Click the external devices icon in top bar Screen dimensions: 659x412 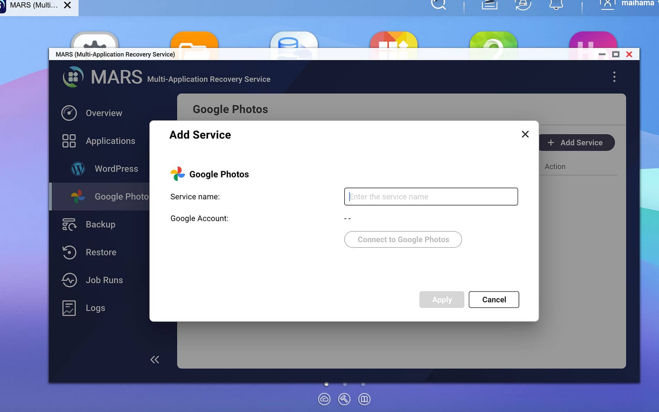coord(523,4)
